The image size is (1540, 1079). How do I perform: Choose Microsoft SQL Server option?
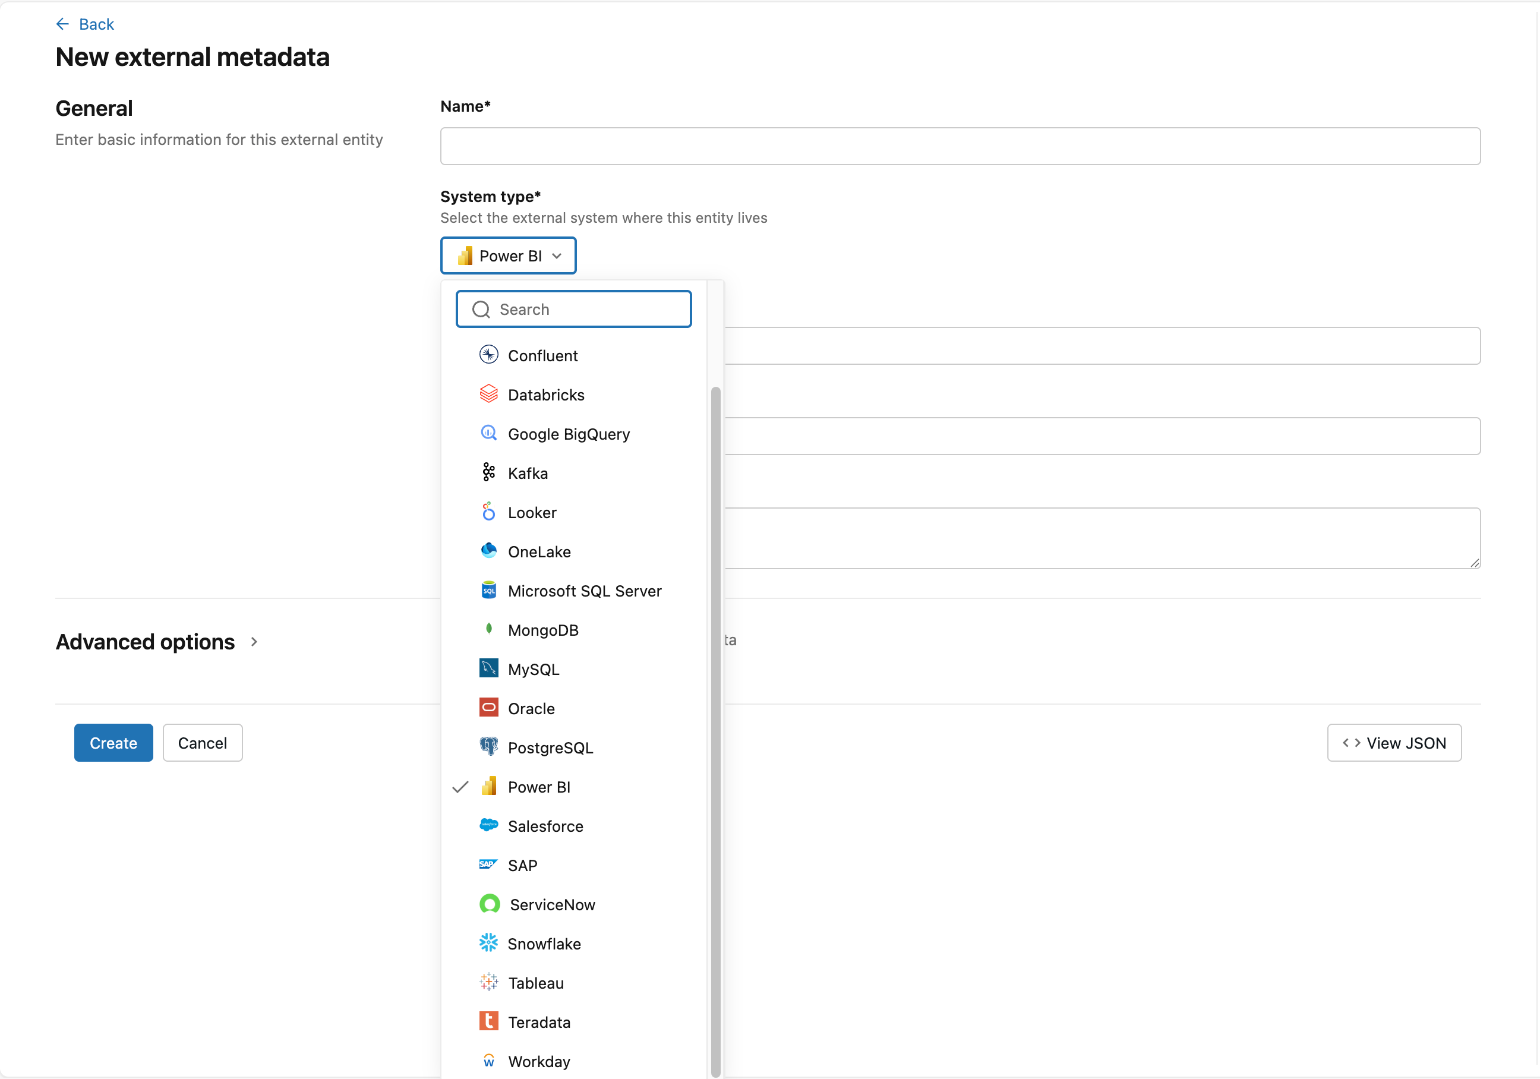coord(573,591)
